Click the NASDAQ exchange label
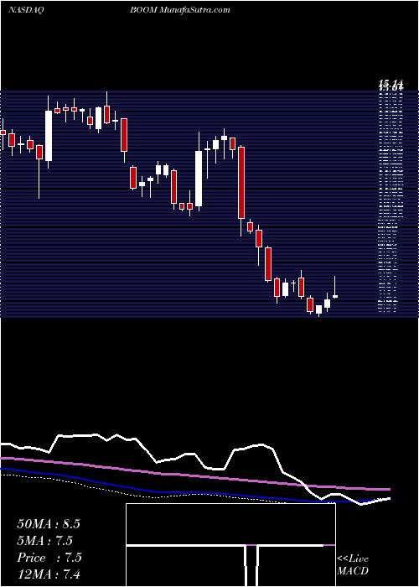The image size is (419, 587). [x=26, y=10]
